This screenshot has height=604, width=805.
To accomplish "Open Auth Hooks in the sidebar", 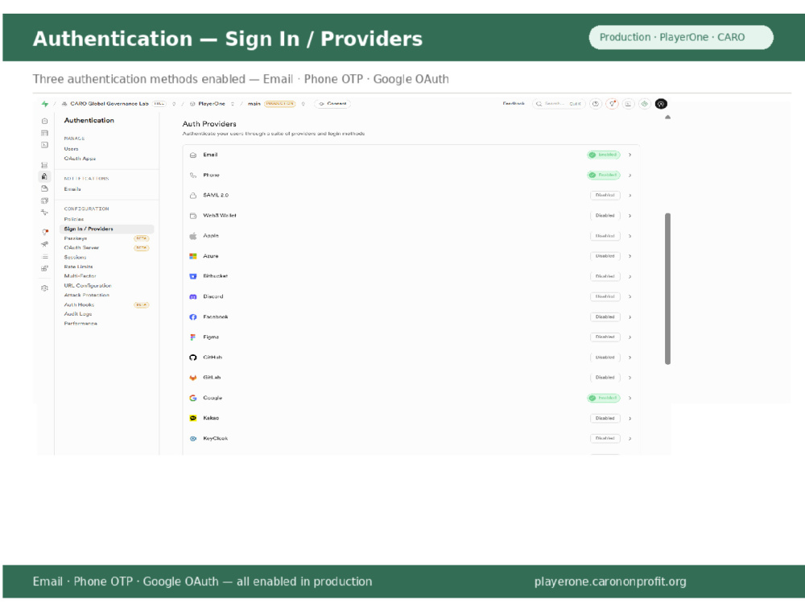I will point(79,304).
